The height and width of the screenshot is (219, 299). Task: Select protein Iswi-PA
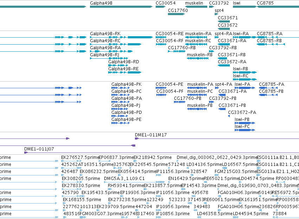[242, 84]
